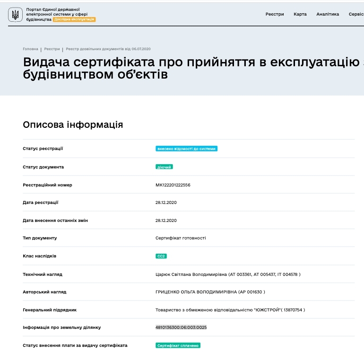The image size is (364, 354).
Task: Select the Сертифікат готовності text
Action: click(181, 238)
